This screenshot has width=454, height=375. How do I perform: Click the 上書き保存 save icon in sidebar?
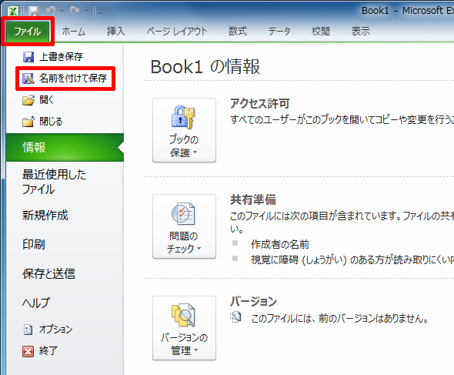(28, 57)
